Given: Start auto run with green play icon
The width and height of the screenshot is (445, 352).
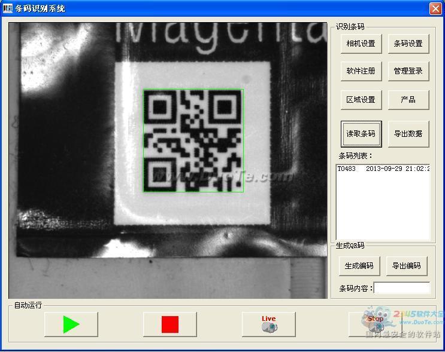Looking at the screenshot, I should coord(71,325).
